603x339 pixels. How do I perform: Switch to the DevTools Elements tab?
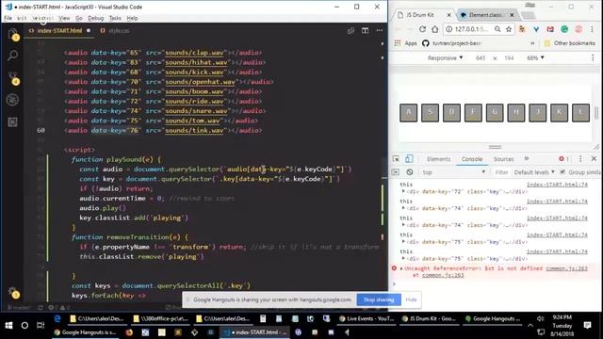(x=438, y=159)
